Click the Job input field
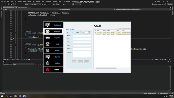174x98 pixels. (82, 42)
